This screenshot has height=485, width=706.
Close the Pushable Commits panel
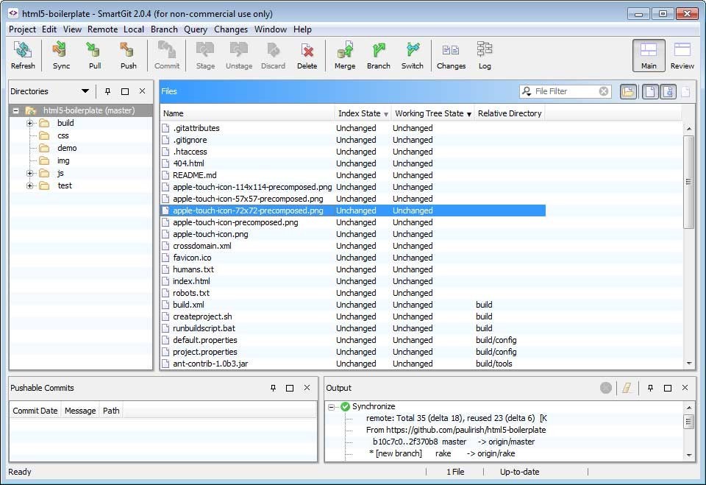coord(307,388)
